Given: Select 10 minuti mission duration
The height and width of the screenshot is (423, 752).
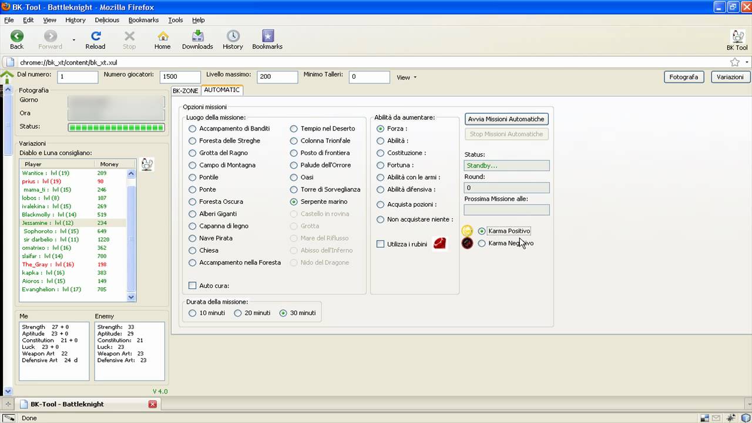Looking at the screenshot, I should coord(192,313).
